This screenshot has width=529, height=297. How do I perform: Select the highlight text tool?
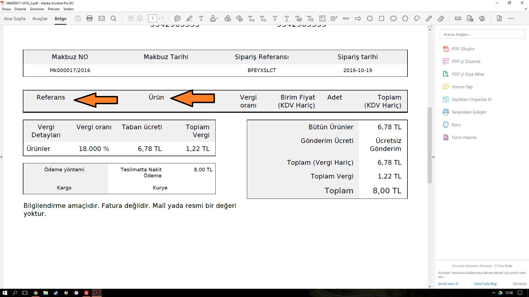pos(189,18)
